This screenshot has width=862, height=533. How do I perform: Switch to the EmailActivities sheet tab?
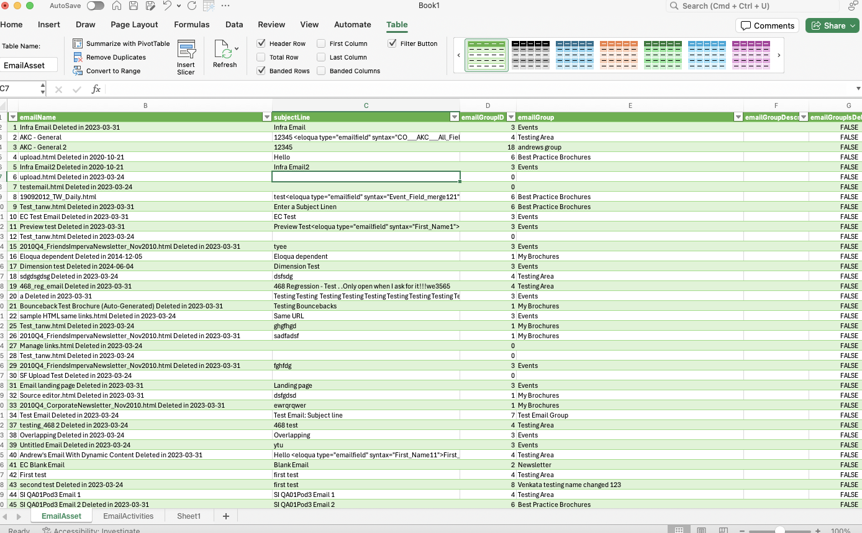coord(129,516)
